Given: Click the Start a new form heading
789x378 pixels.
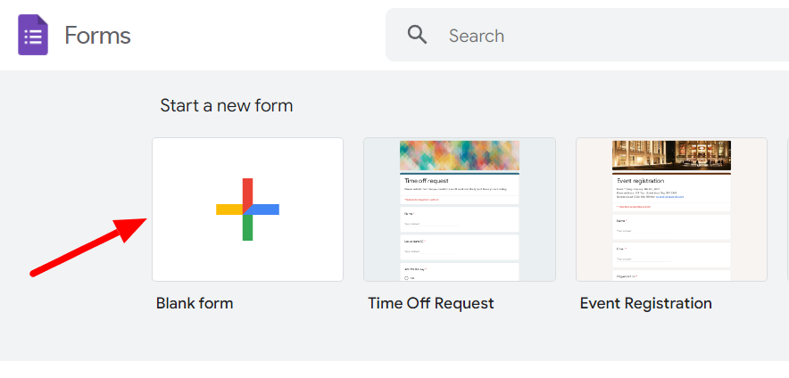Looking at the screenshot, I should pyautogui.click(x=227, y=105).
